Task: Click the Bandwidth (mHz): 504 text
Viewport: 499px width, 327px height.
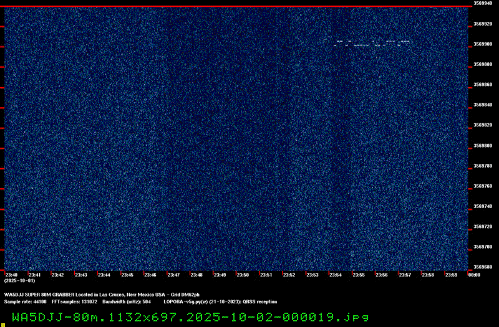Action: [127, 301]
